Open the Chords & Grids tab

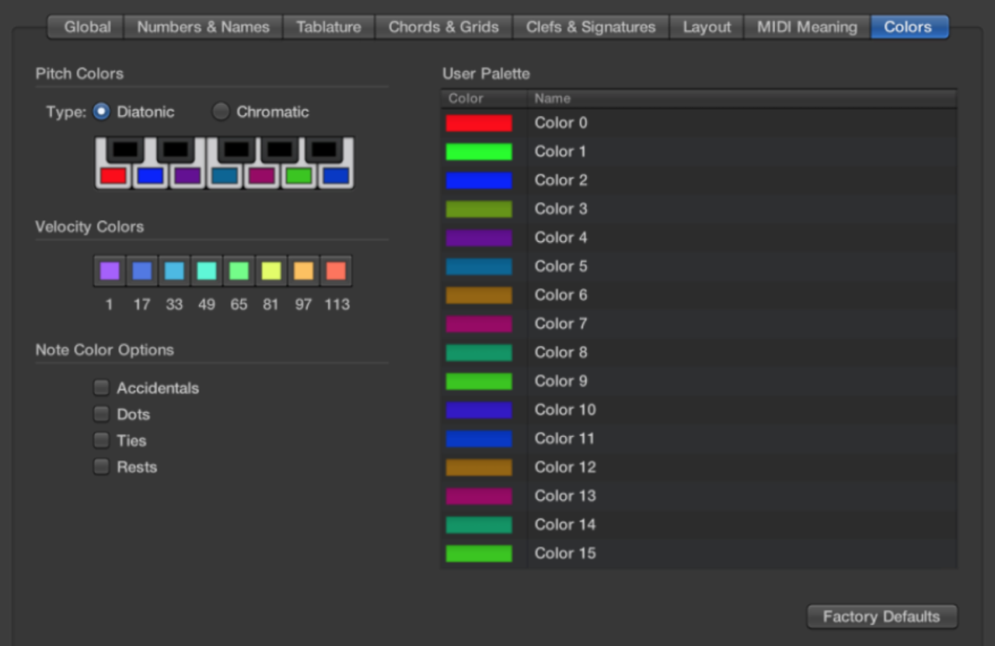point(444,26)
